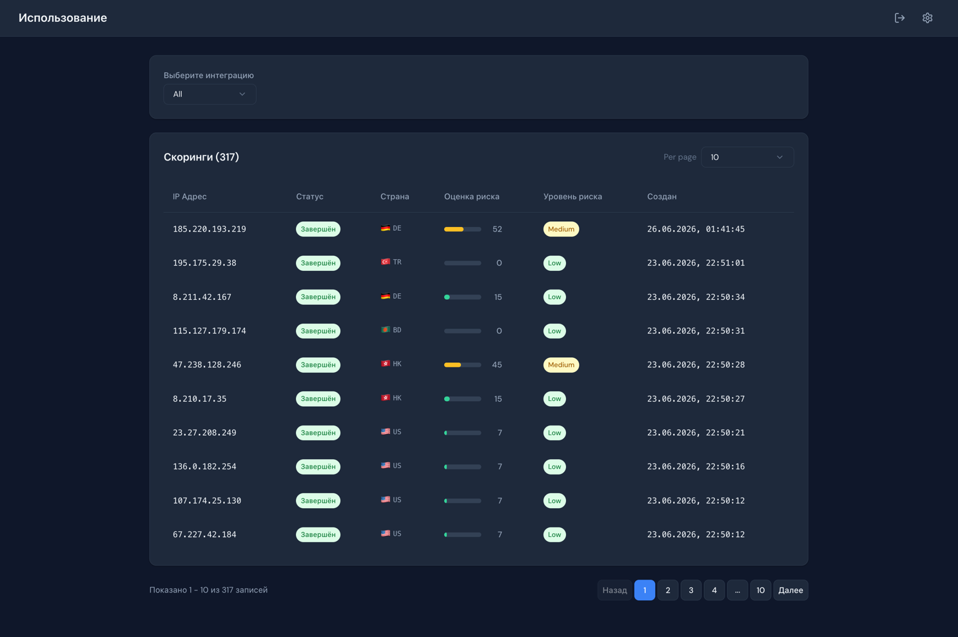Click risk score bar for 47.238.128.246
The width and height of the screenshot is (958, 637).
[x=462, y=365]
